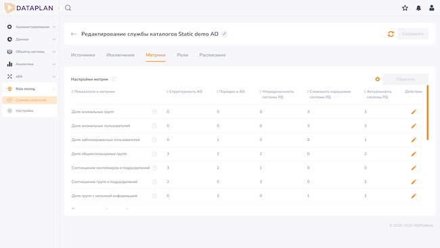Collapse the sidebar with the arrow toggle

[x=59, y=8]
